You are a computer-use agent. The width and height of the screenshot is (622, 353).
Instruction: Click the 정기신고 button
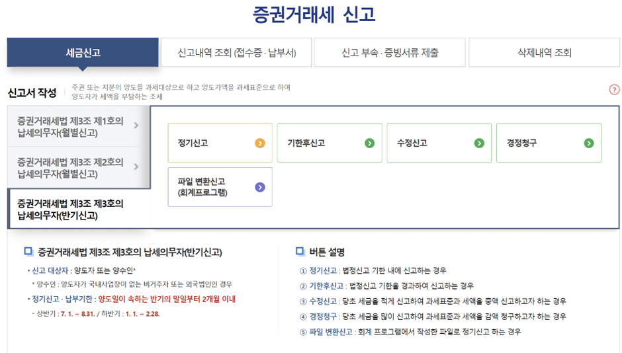(220, 143)
